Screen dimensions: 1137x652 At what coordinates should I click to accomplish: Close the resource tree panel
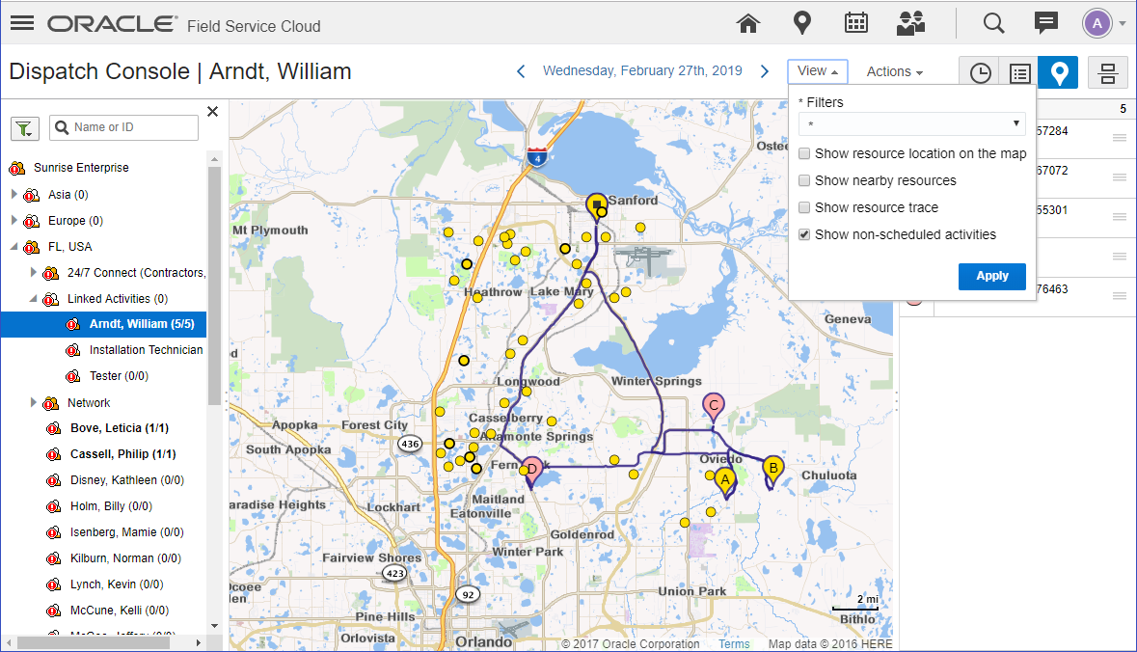(x=212, y=111)
